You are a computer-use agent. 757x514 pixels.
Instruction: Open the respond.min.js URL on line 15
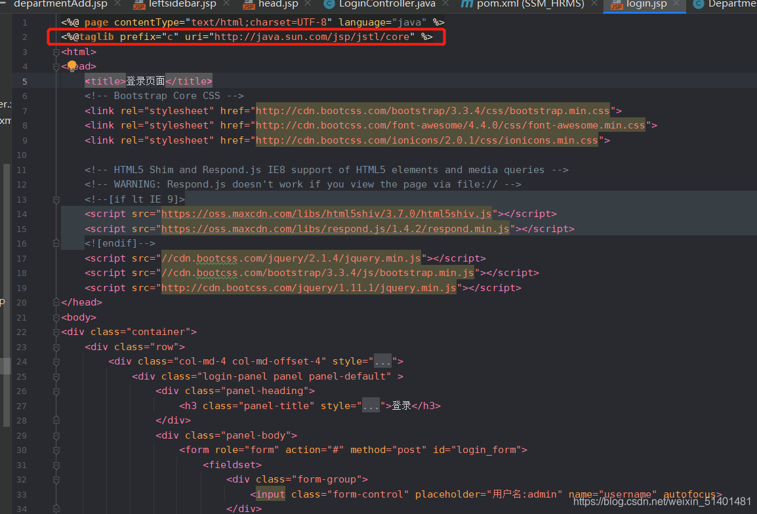point(335,228)
